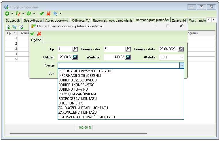220x141 pixels.
Task: Close the Element harmonogramu płatności dialog
Action: (181, 26)
